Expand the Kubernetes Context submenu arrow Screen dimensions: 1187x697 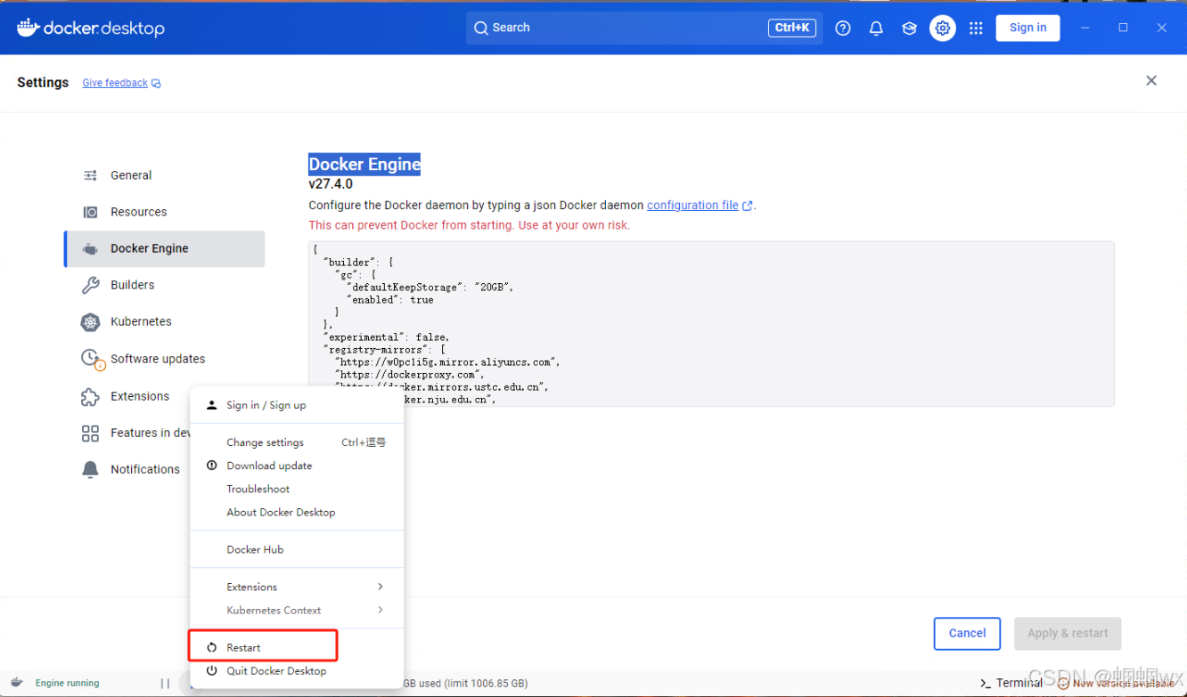(x=381, y=610)
